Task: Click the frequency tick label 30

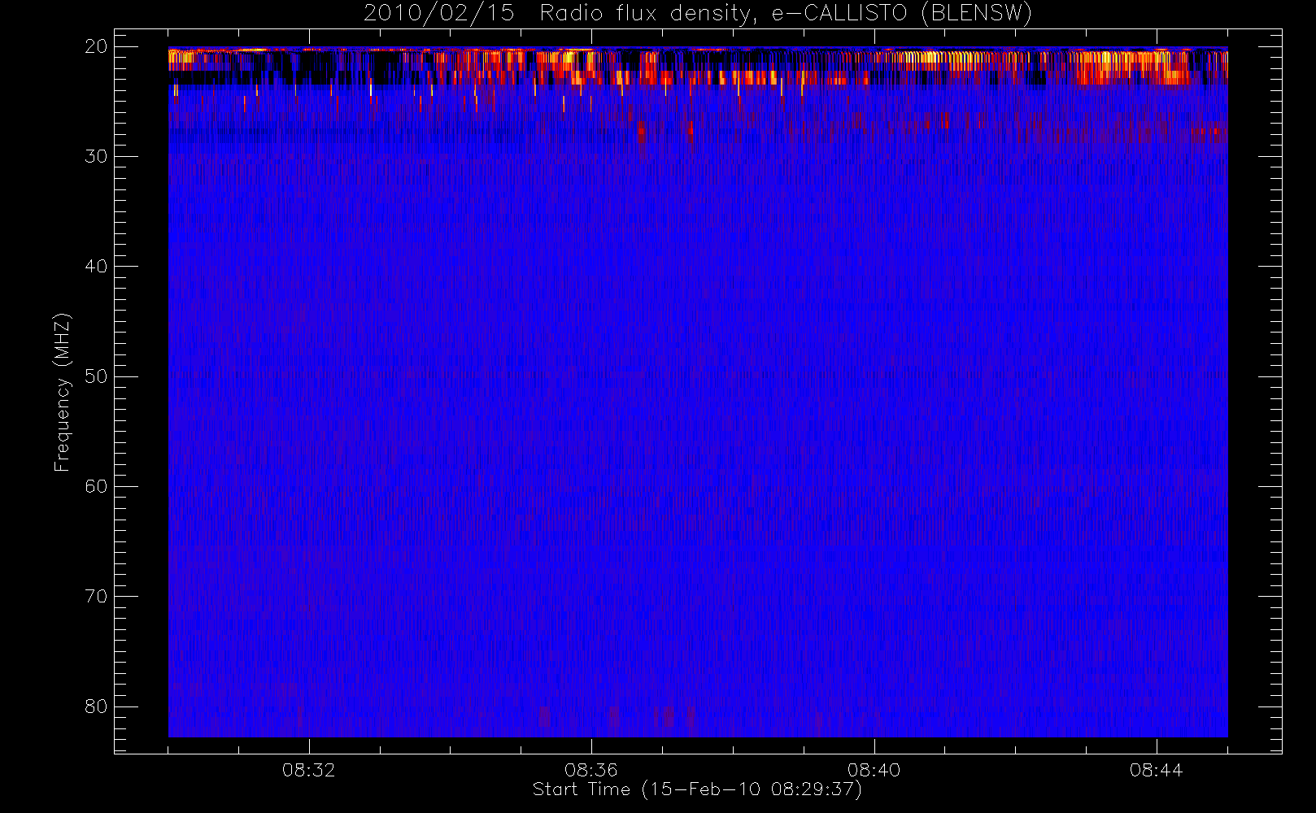Action: coord(96,156)
